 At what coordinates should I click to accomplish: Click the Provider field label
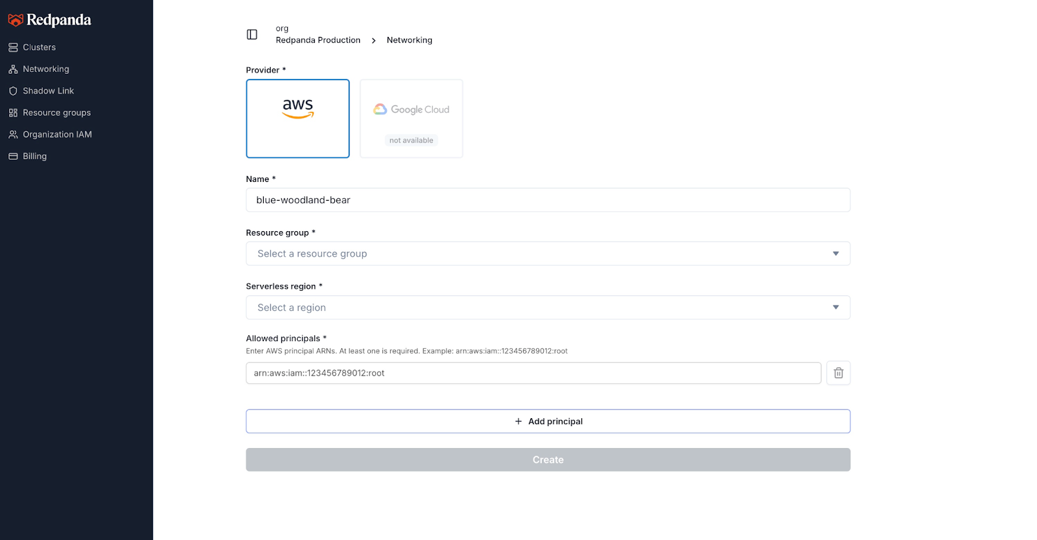(x=266, y=70)
